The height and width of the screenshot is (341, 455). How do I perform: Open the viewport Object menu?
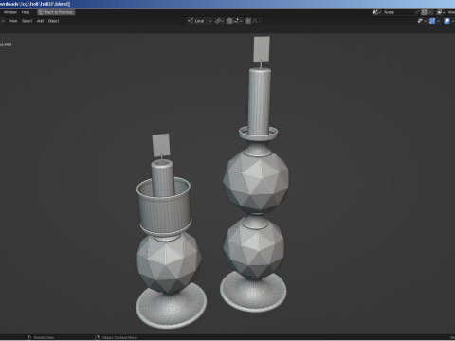[53, 21]
